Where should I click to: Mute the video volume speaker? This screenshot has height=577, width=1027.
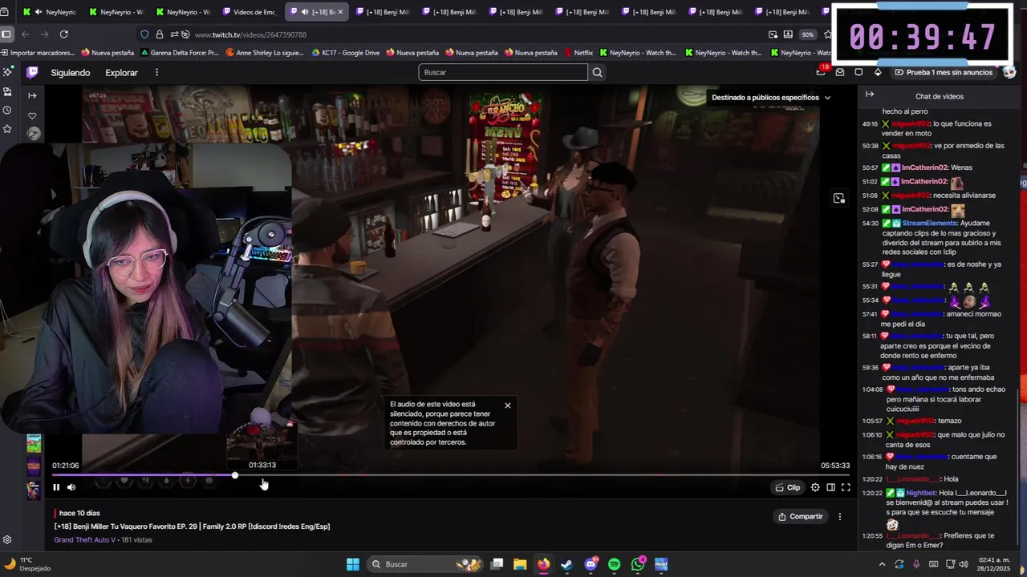(71, 487)
